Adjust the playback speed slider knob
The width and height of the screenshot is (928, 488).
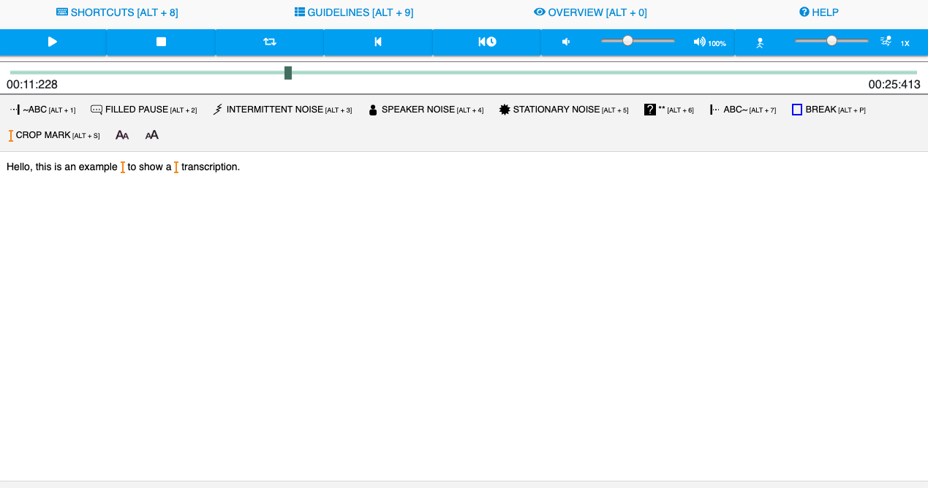(831, 41)
